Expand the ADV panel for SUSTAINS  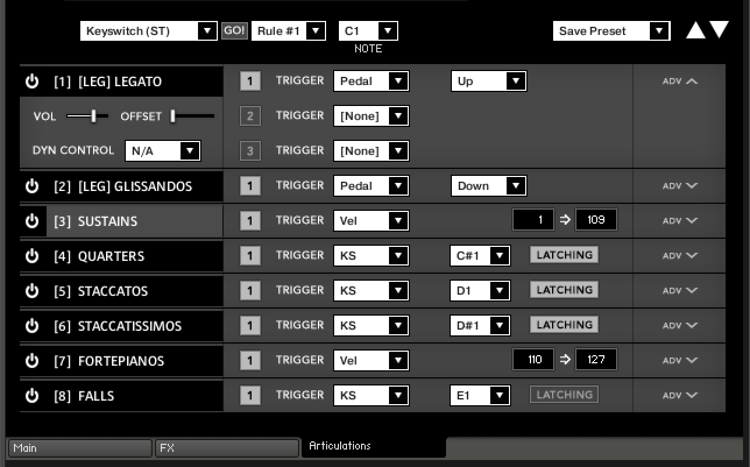point(679,221)
